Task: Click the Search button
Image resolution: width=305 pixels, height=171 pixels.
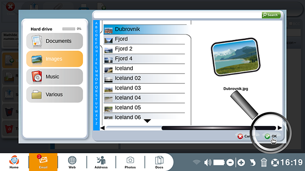Action: click(x=271, y=15)
